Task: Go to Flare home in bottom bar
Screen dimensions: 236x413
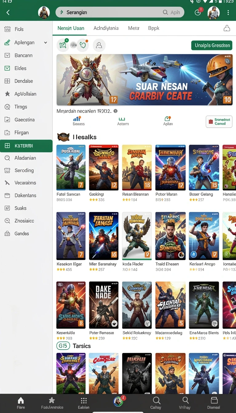Action: (x=21, y=403)
